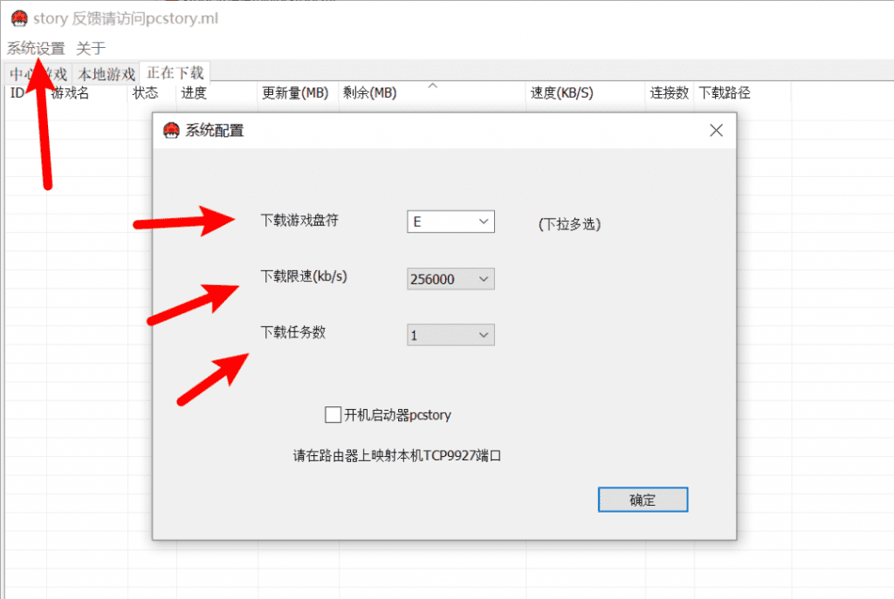Enable the 开机启动器pcstory checkbox

(333, 414)
